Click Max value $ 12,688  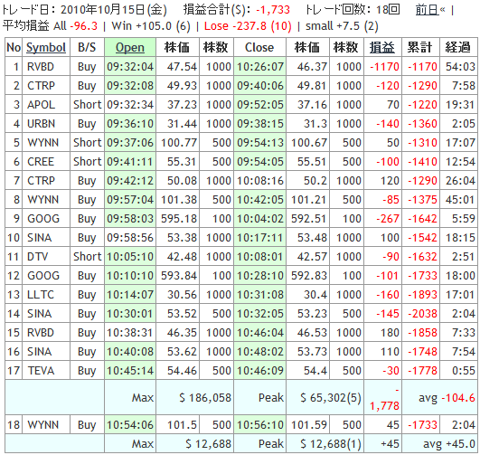pos(208,443)
